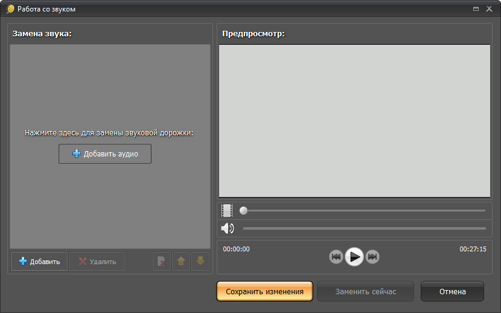Close the 'Работа со звуком' window

point(489,9)
